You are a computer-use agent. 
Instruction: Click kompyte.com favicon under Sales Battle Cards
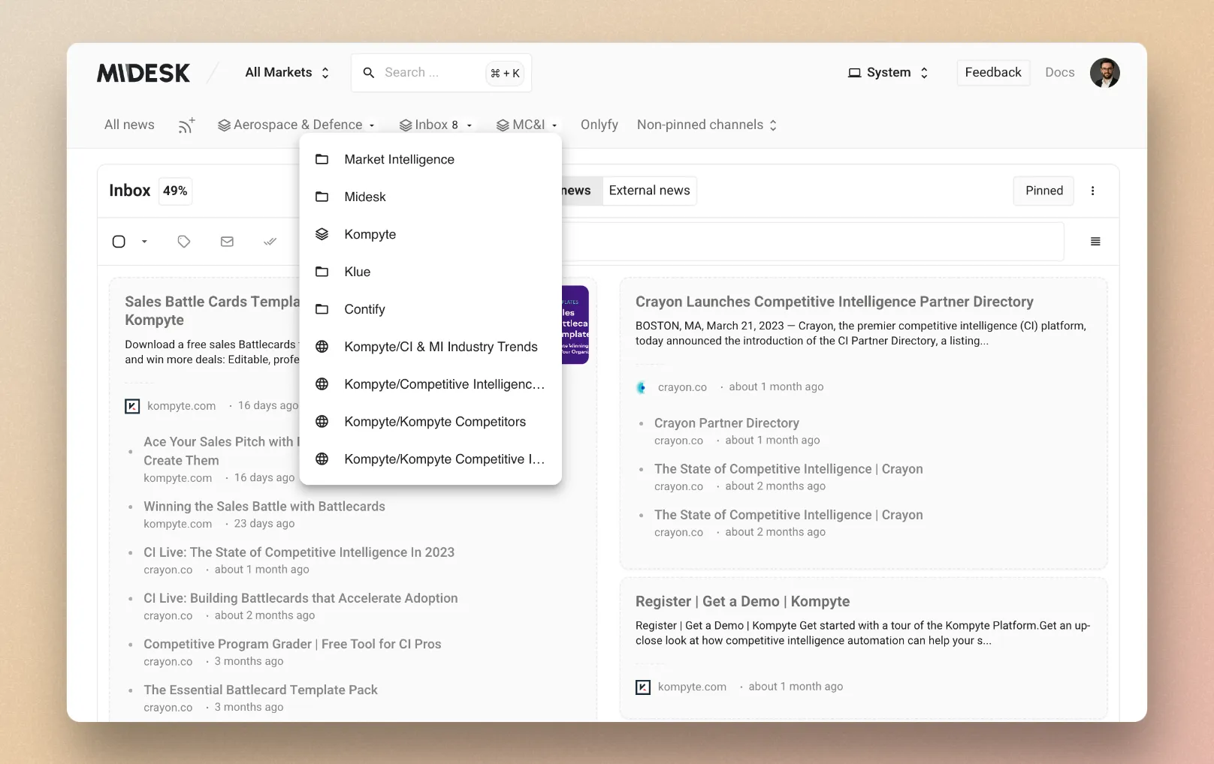tap(132, 406)
